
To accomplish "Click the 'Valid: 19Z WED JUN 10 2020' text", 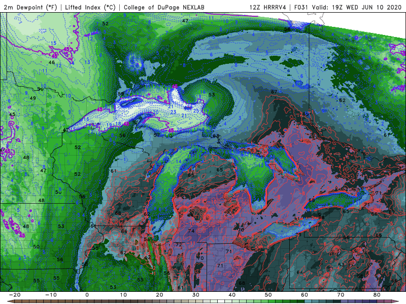I will point(357,7).
